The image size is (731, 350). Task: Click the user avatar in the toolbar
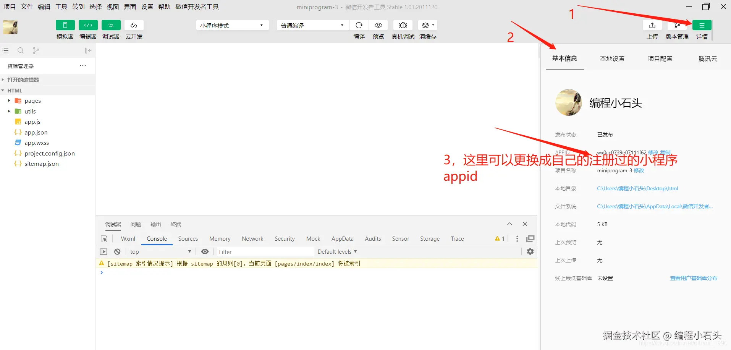[10, 27]
